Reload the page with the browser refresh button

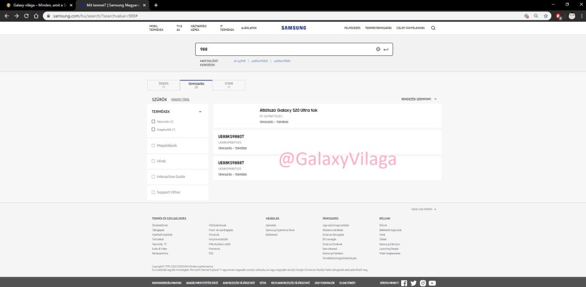coord(26,16)
